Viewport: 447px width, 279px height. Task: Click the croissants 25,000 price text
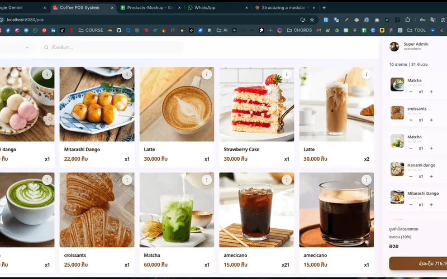(x=76, y=264)
